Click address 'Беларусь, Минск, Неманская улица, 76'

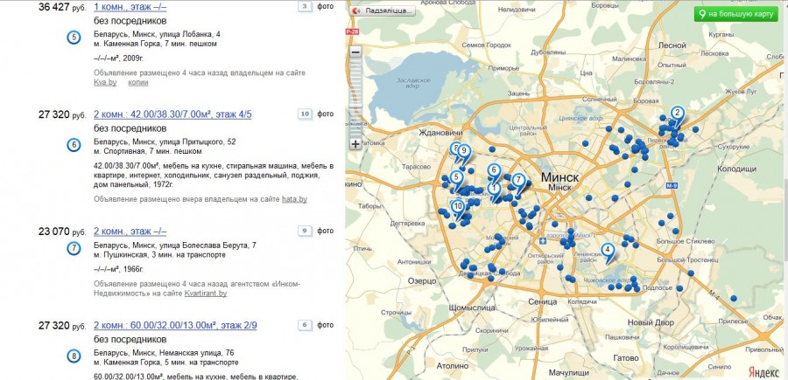[164, 352]
